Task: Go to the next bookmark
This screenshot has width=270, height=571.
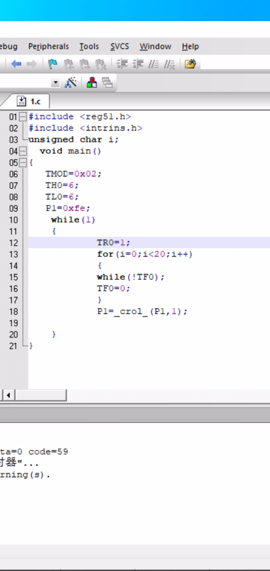Action: coord(84,65)
